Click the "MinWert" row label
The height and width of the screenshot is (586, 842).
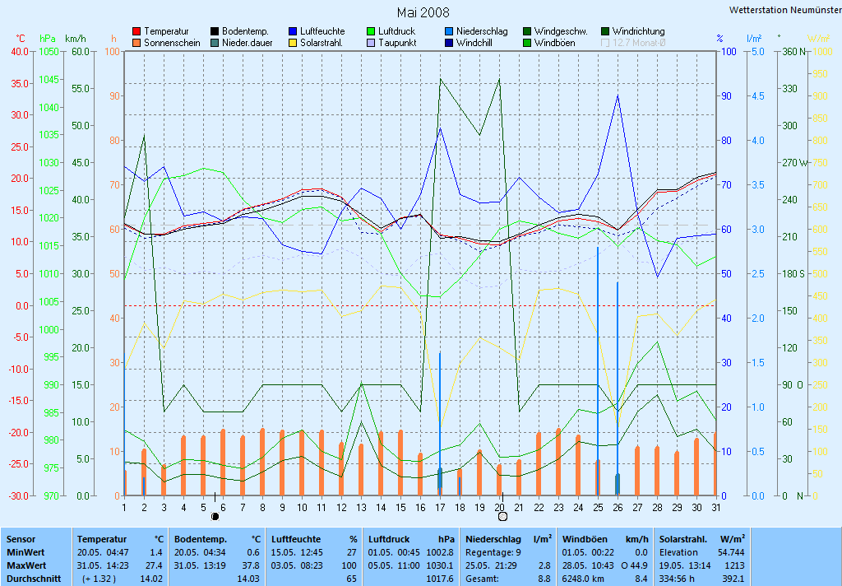tap(25, 553)
